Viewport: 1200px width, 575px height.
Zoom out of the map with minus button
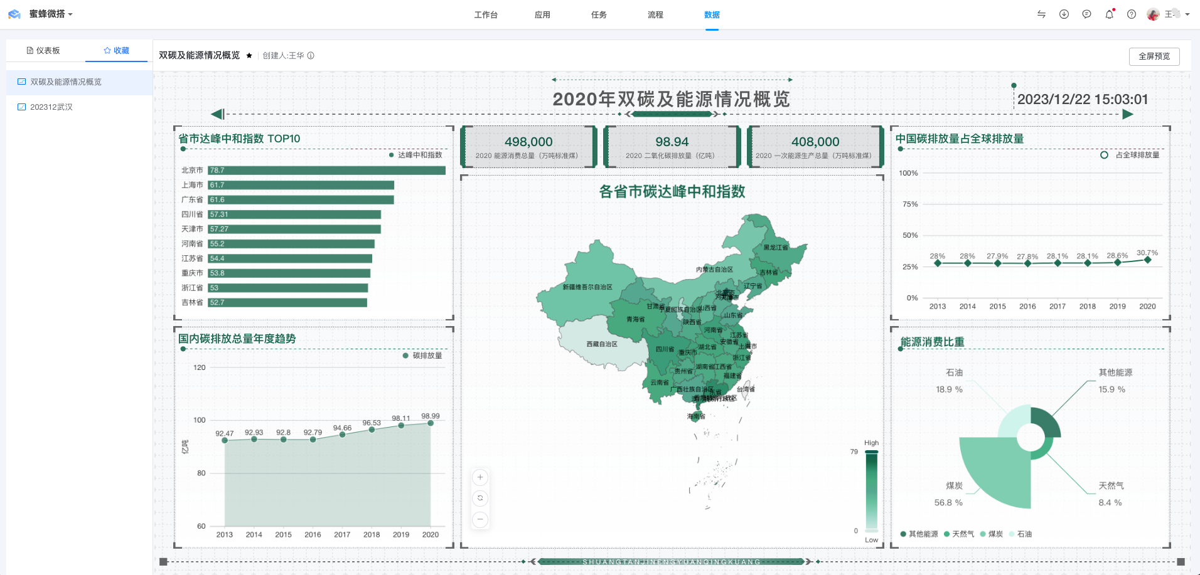point(480,519)
